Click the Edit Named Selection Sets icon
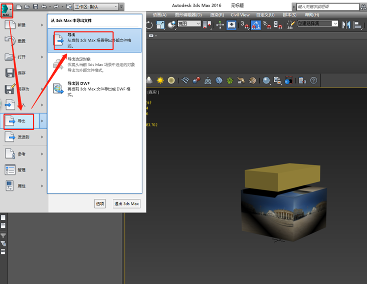The height and width of the screenshot is (284, 367). [291, 25]
